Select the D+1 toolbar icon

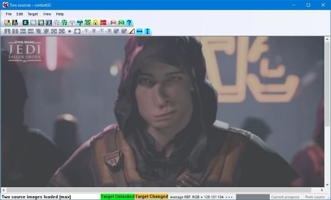point(113,23)
